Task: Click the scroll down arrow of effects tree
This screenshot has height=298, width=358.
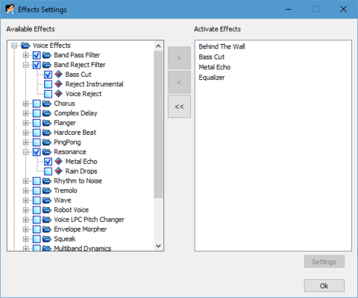Action: [158, 246]
